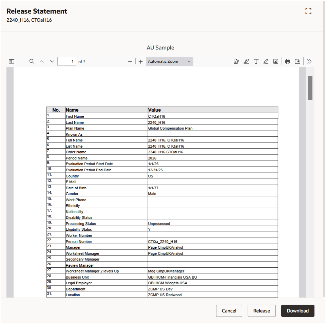The image size is (326, 324).
Task: Click the Release button
Action: click(261, 311)
